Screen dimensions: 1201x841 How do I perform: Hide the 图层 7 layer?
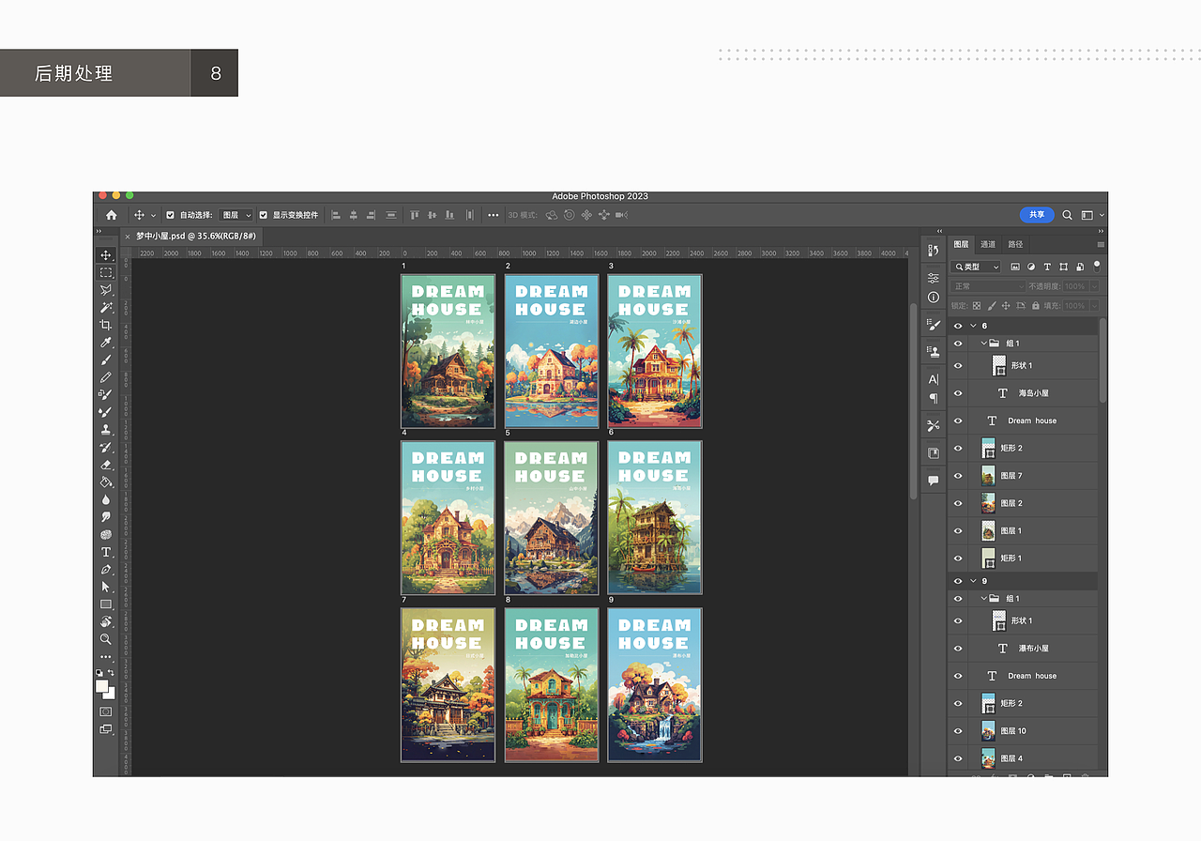tap(958, 476)
